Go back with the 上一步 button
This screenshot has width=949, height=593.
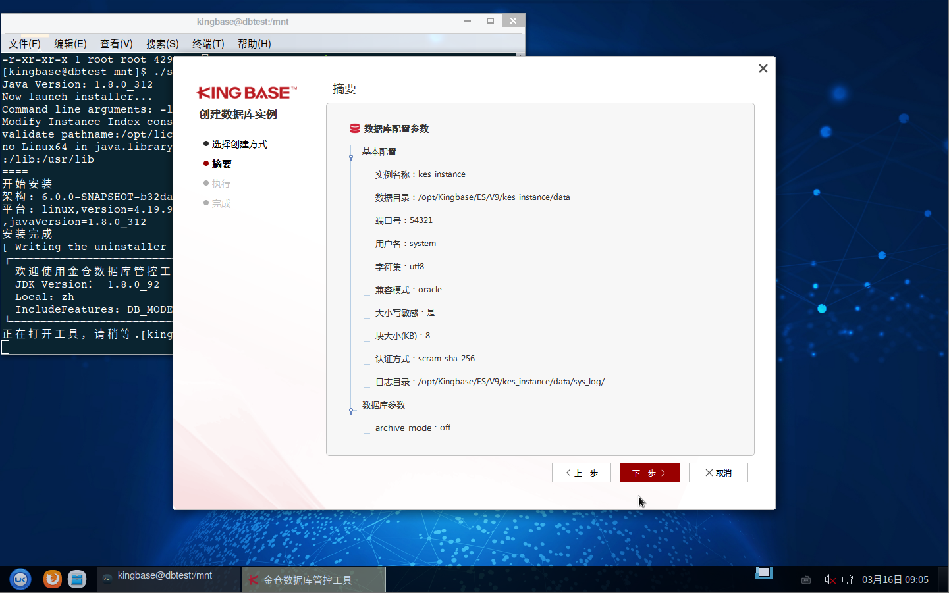point(582,473)
